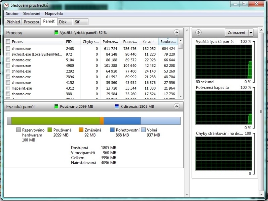Viewport: 268px width, 201px height.
Task: Sort by the Soukro... column header
Action: click(168, 42)
